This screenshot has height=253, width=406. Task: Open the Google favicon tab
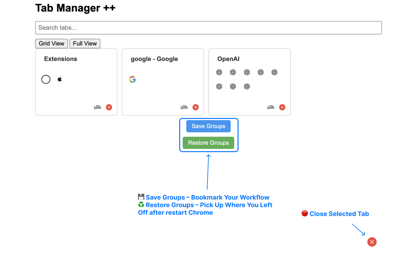tap(133, 79)
